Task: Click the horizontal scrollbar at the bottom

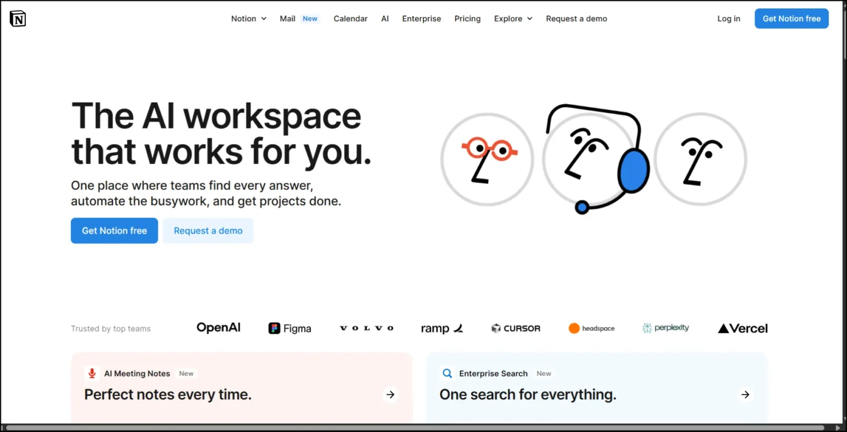Action: pos(415,428)
